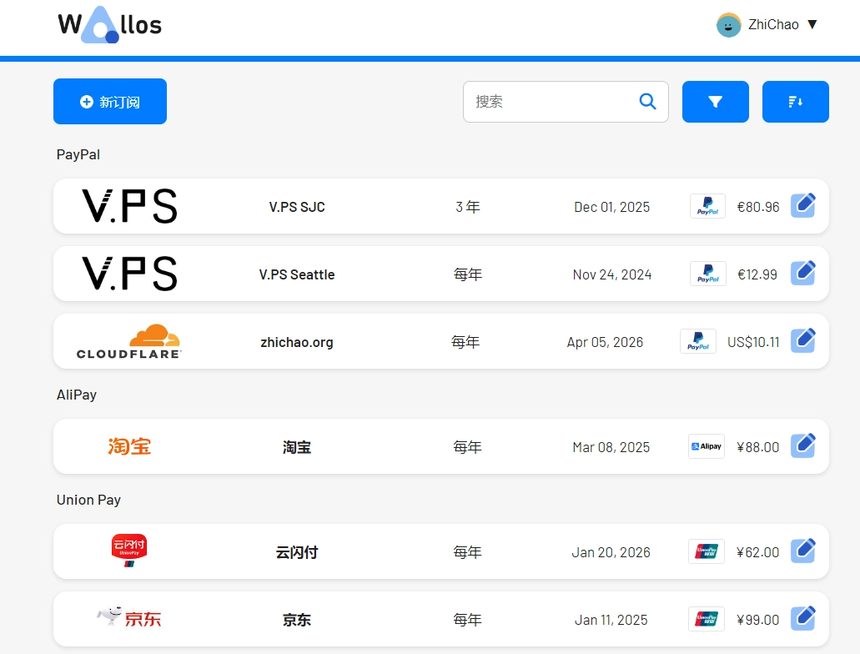Click the Cloudflare logo thumbnail

pos(129,341)
